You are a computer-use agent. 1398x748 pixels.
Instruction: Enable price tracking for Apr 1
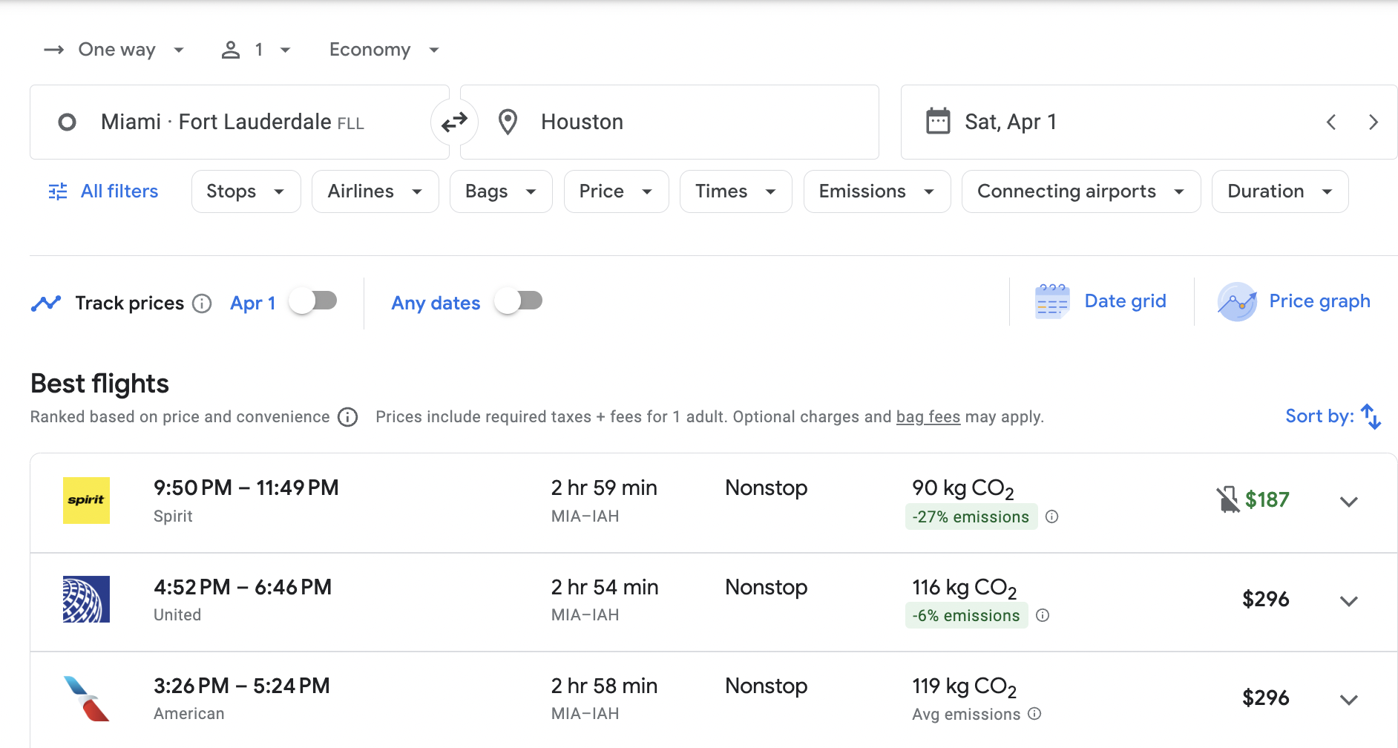(312, 301)
